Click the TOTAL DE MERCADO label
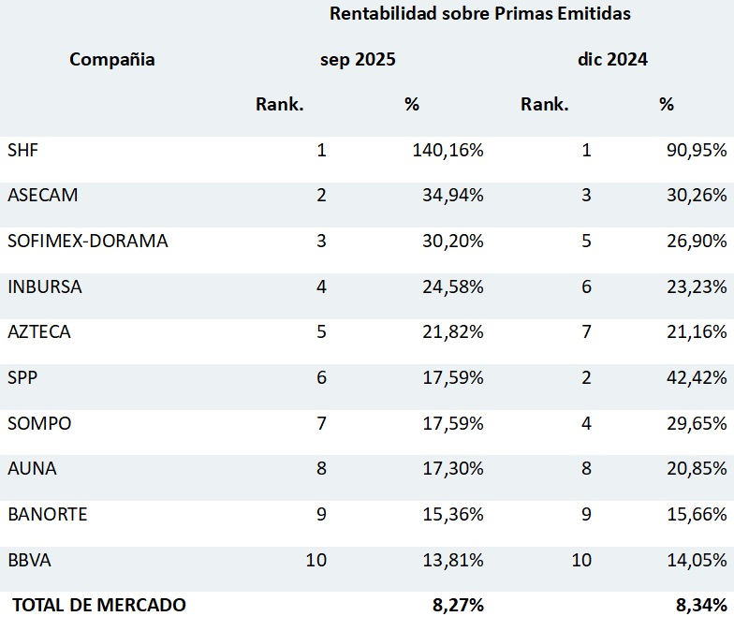734x631 pixels. click(99, 605)
